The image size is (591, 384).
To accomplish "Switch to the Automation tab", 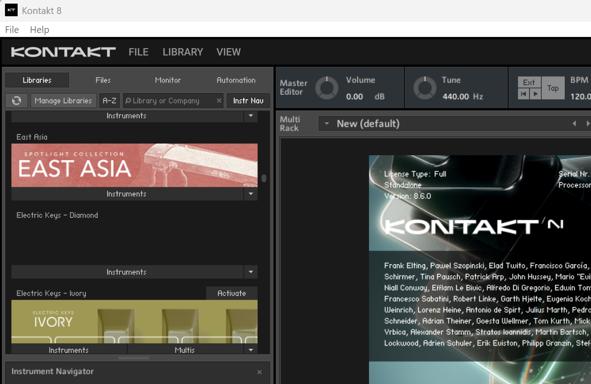I will tap(236, 80).
